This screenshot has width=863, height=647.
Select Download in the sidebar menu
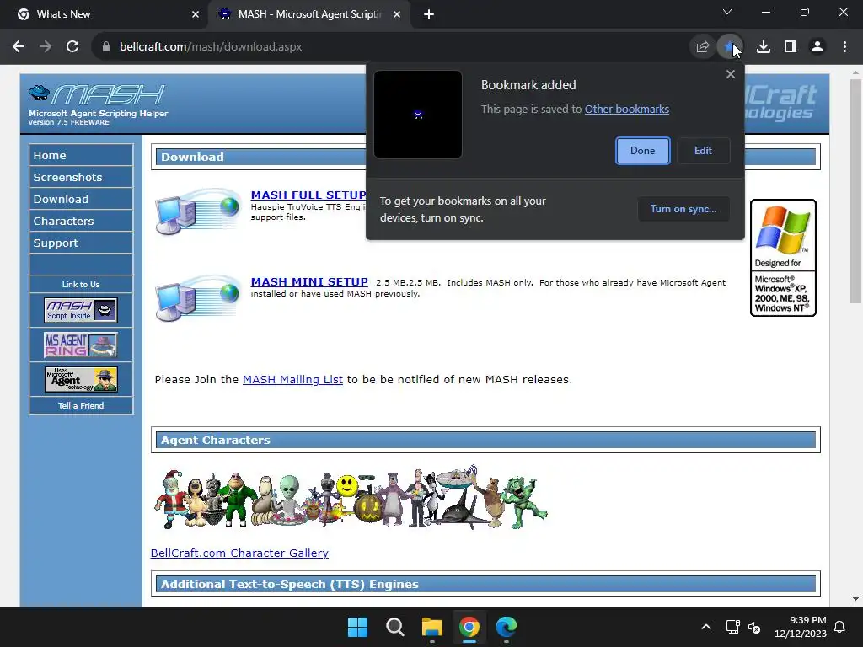pos(81,199)
